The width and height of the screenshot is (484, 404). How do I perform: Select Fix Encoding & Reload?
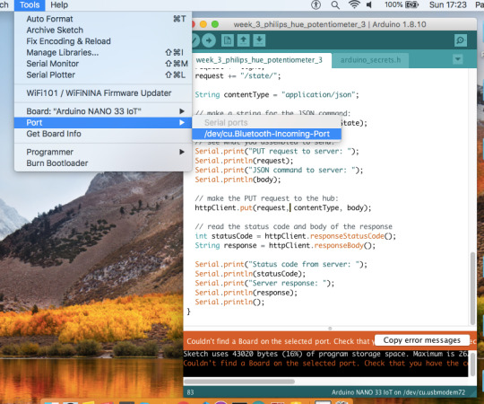(x=103, y=41)
